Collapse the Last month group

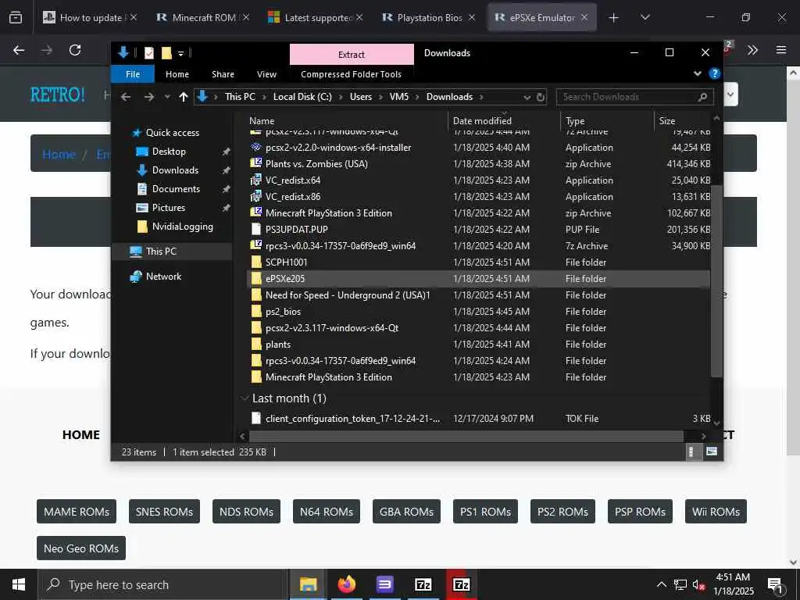tap(245, 398)
